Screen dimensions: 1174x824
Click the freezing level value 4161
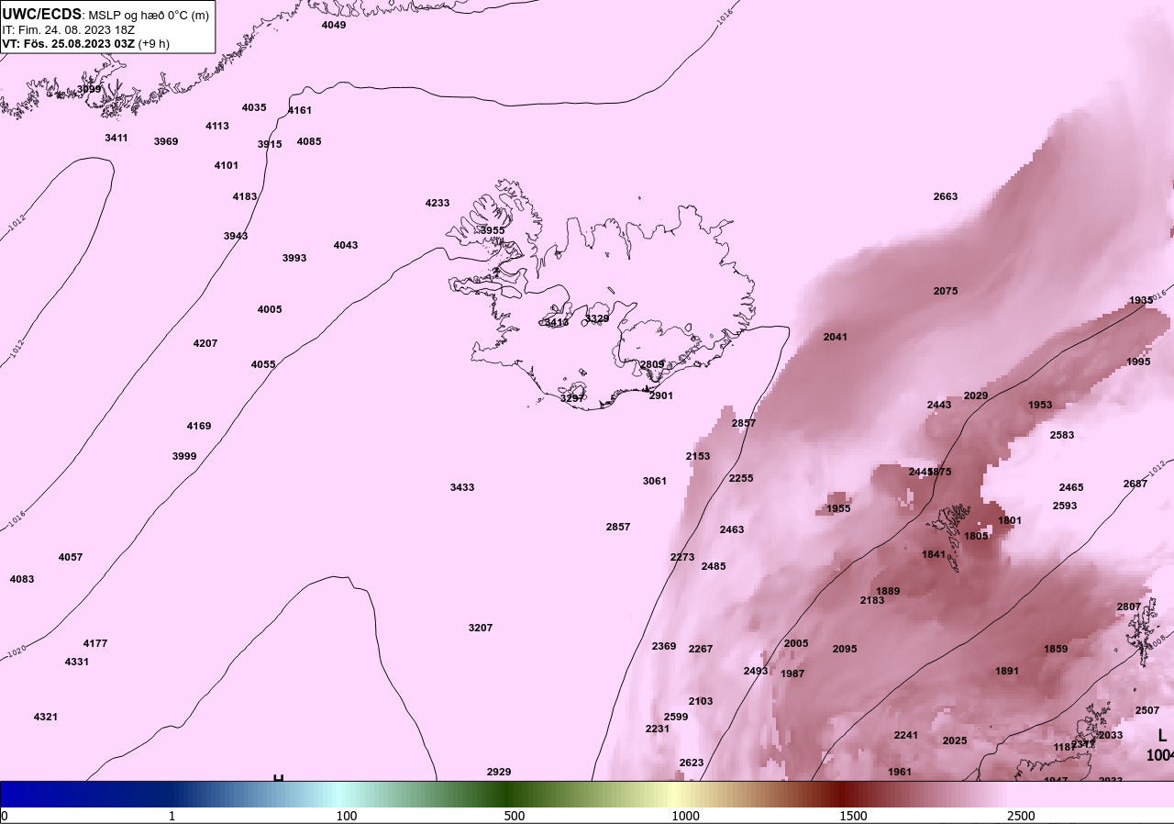[x=300, y=110]
